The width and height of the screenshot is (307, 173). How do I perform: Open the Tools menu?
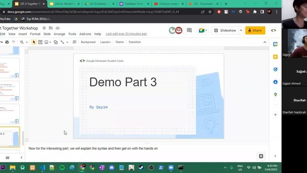[x=72, y=34]
